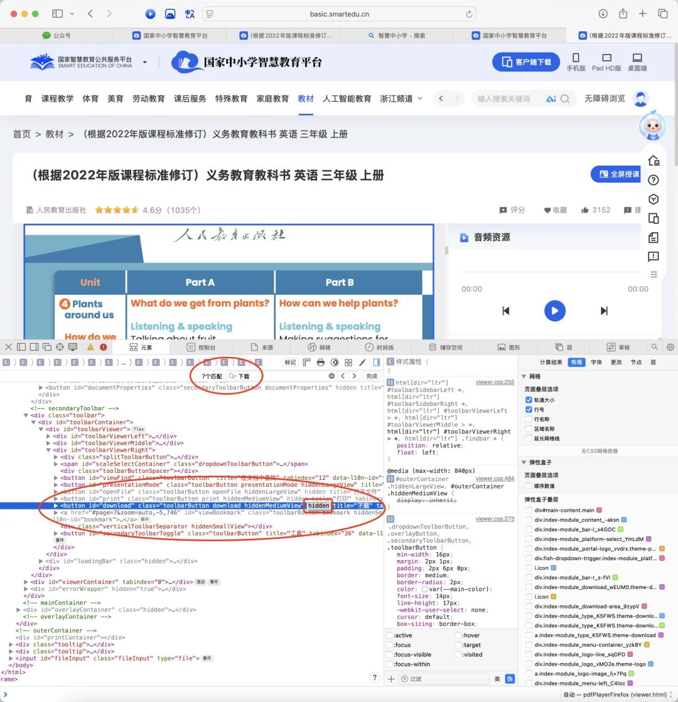Click the user avatar icon

point(641,98)
